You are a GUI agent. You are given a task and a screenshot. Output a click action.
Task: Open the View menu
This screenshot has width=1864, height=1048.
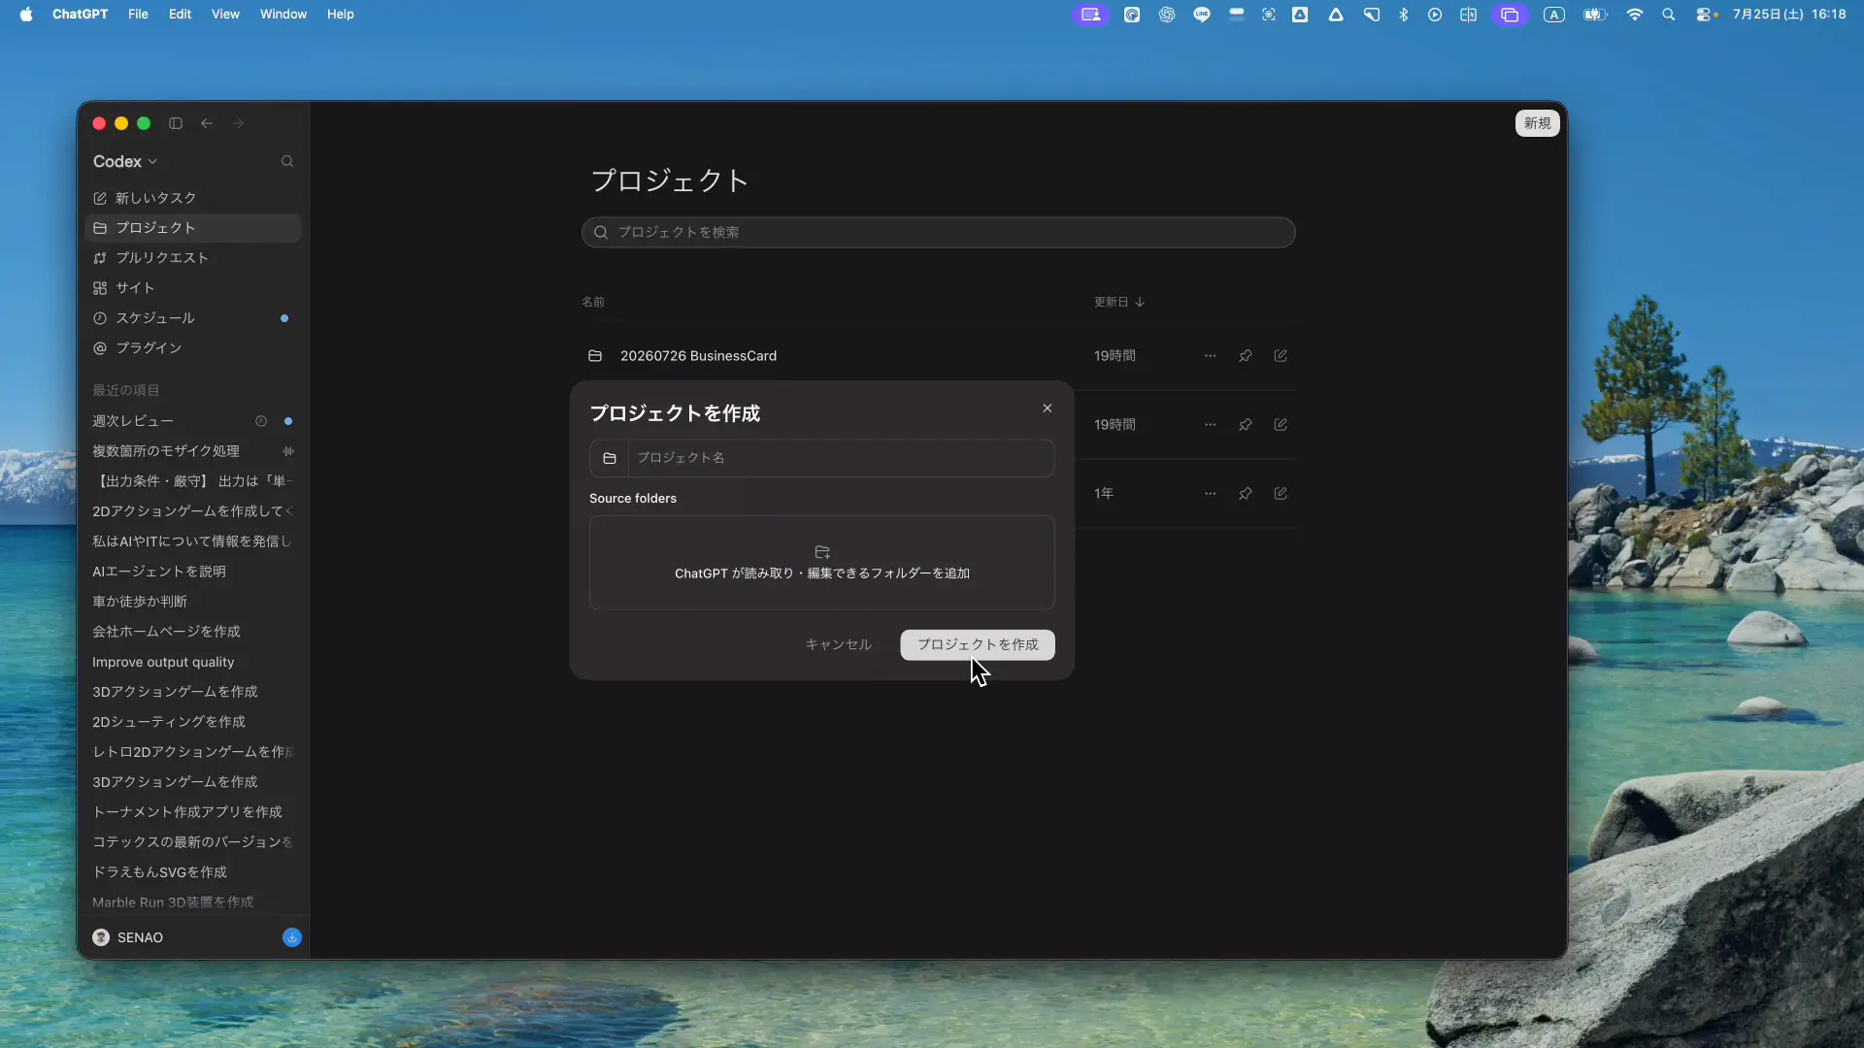click(x=225, y=15)
